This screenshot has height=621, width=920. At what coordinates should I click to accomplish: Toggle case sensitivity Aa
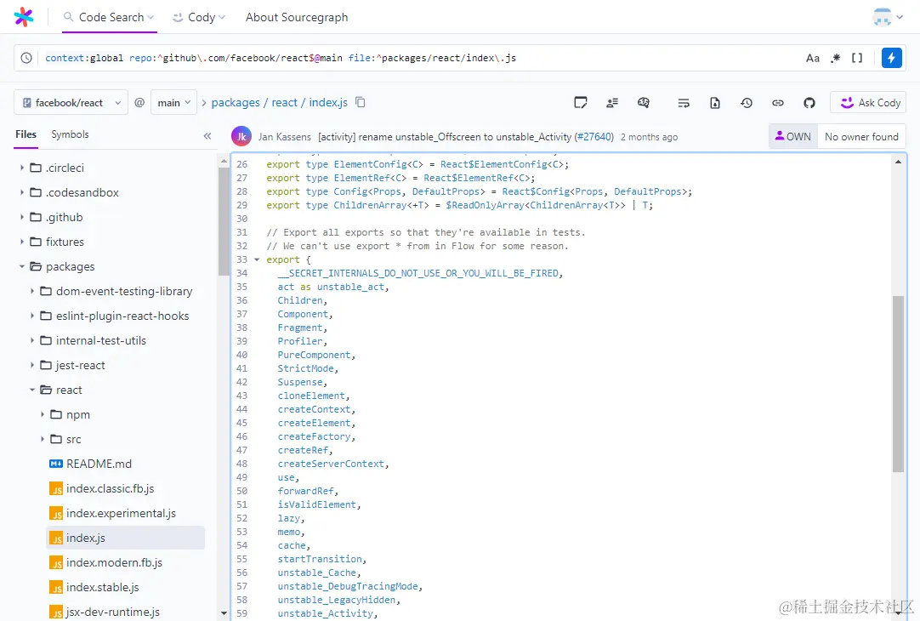click(x=813, y=58)
